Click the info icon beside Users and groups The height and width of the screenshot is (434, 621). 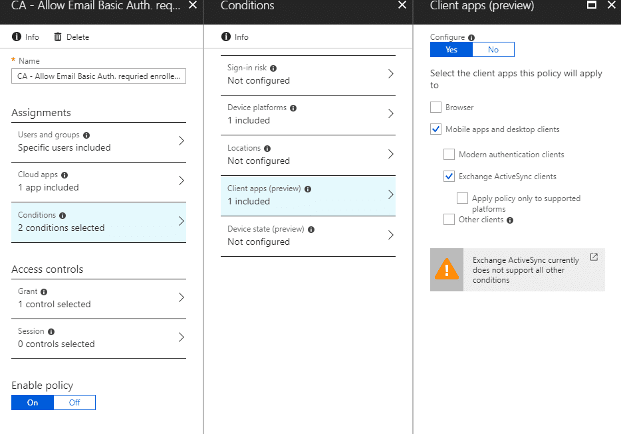point(86,135)
